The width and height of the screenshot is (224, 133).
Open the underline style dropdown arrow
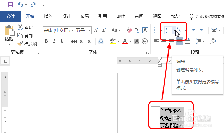click(x=68, y=41)
